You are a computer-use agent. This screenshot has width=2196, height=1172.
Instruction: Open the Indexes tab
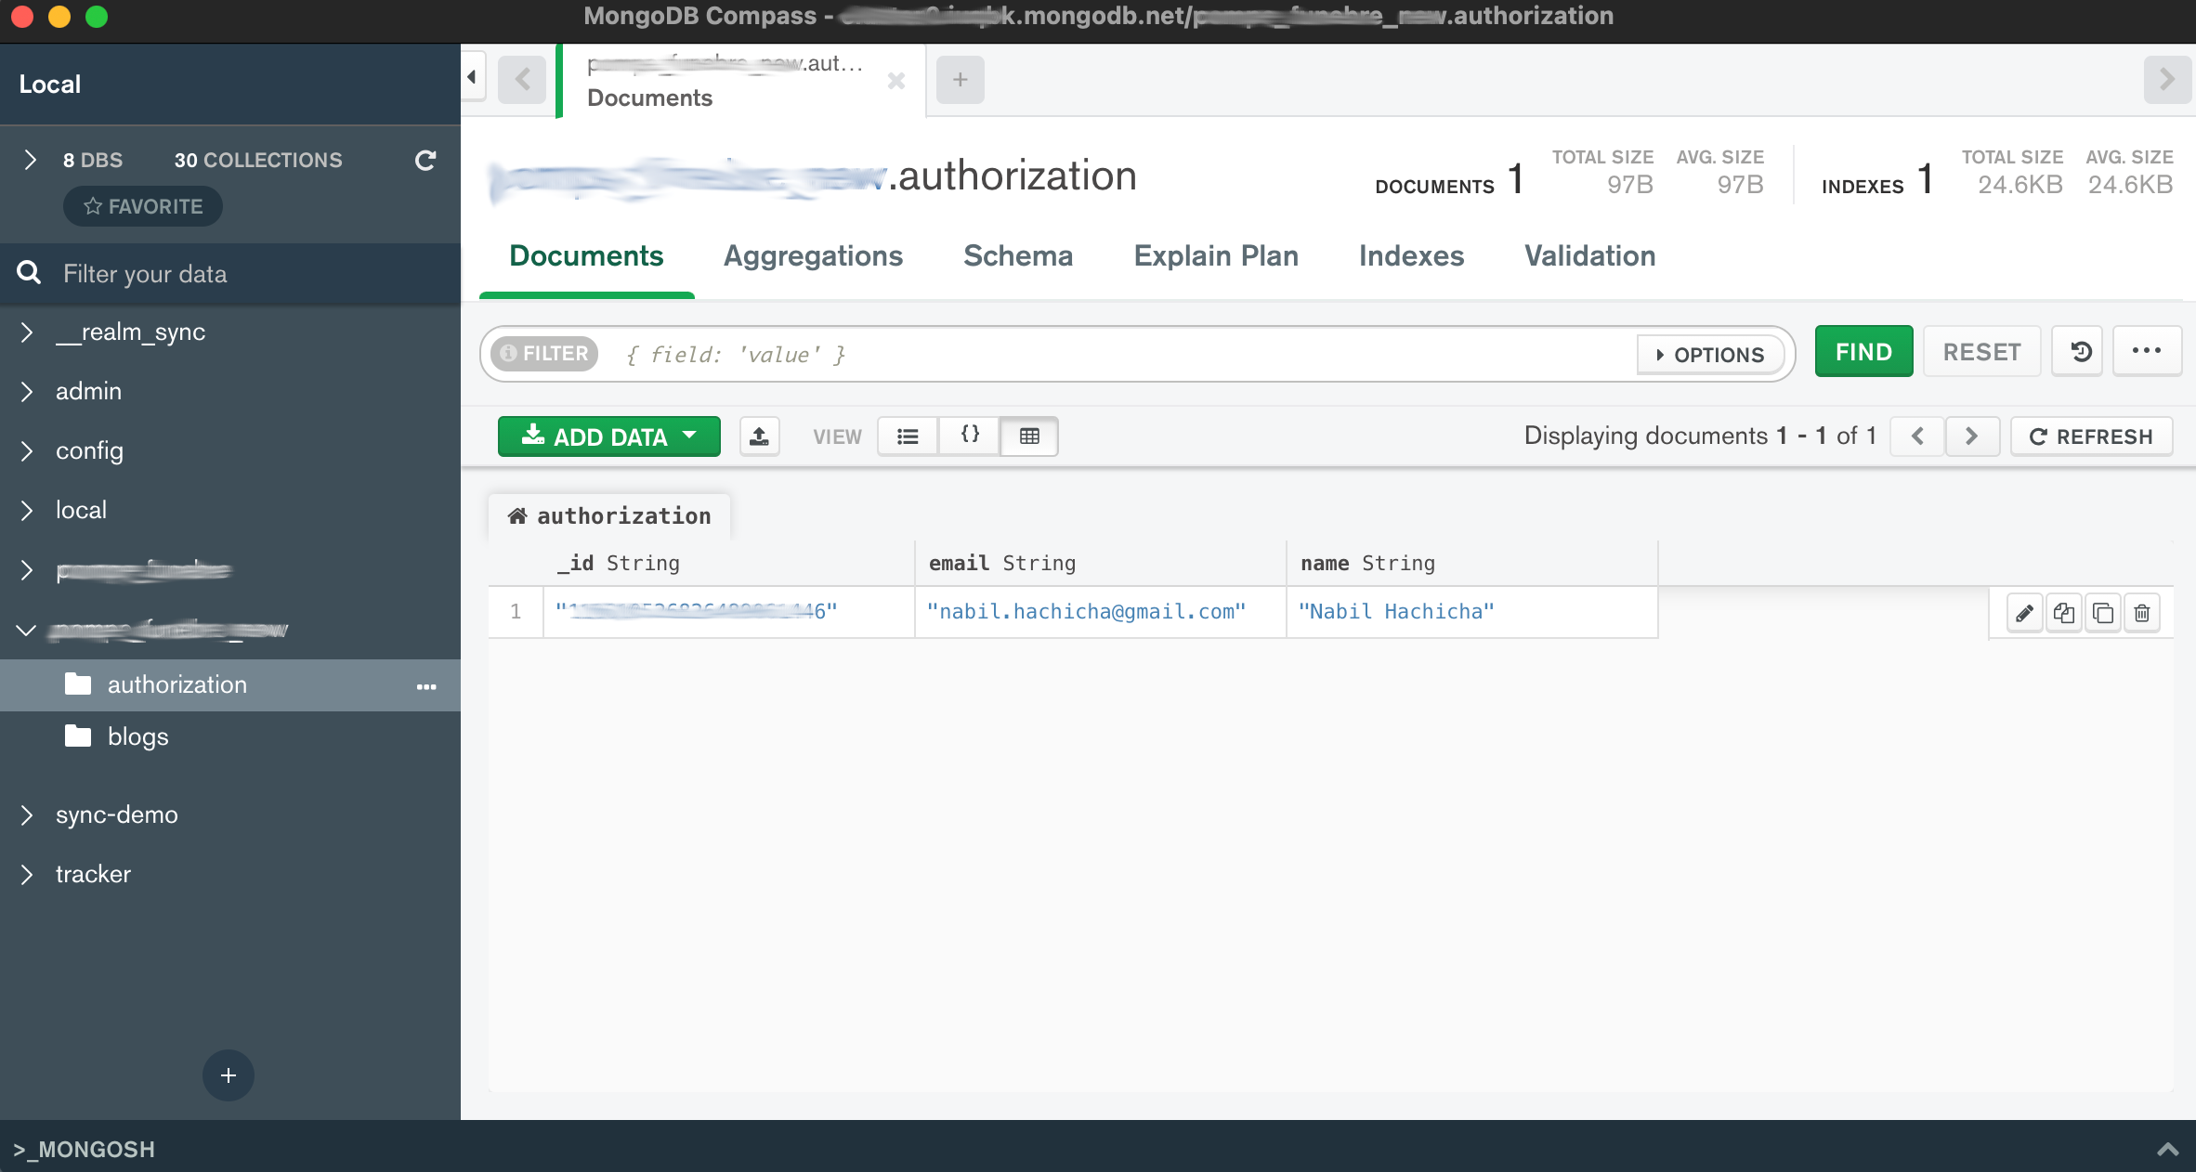(x=1411, y=255)
